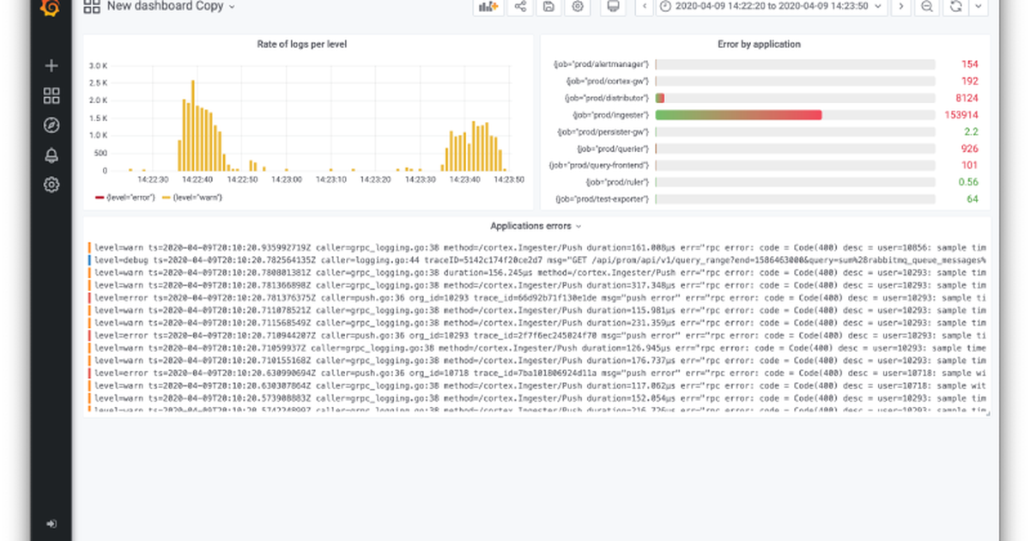Click the refresh dashboard icon
This screenshot has width=1030, height=541.
click(955, 7)
